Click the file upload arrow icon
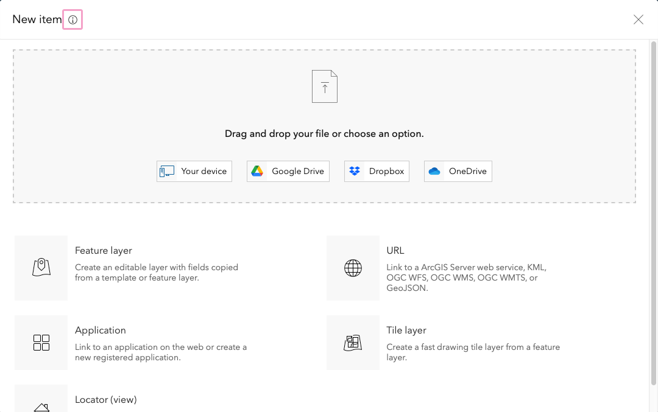The height and width of the screenshot is (412, 658). tap(324, 86)
